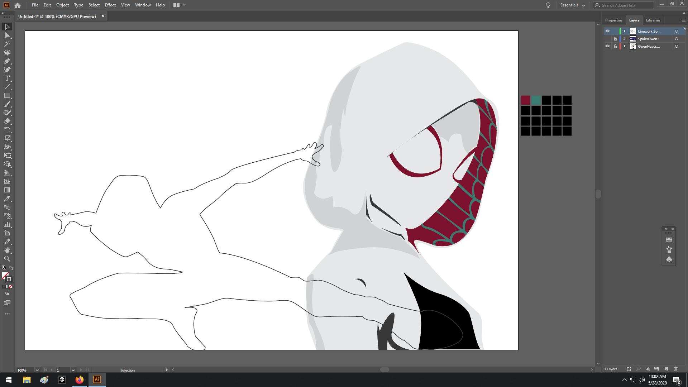
Task: Switch to the Libraries tab
Action: [653, 20]
